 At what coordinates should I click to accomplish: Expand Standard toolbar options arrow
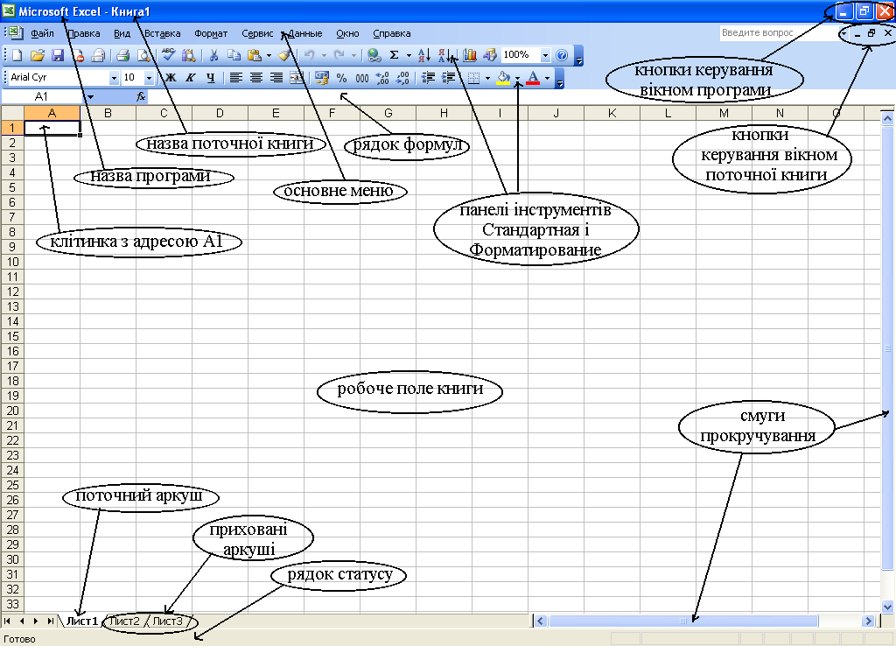(579, 60)
